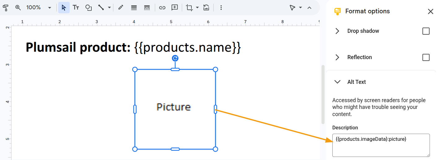Click the crop image icon
Image resolution: width=437 pixels, height=160 pixels.
(189, 8)
